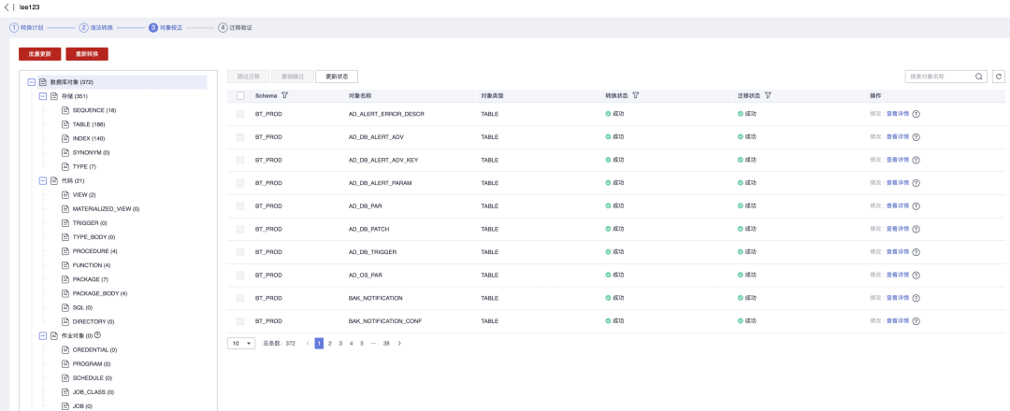Open the page size dropdown showing 10
The height and width of the screenshot is (411, 1010).
click(x=241, y=344)
